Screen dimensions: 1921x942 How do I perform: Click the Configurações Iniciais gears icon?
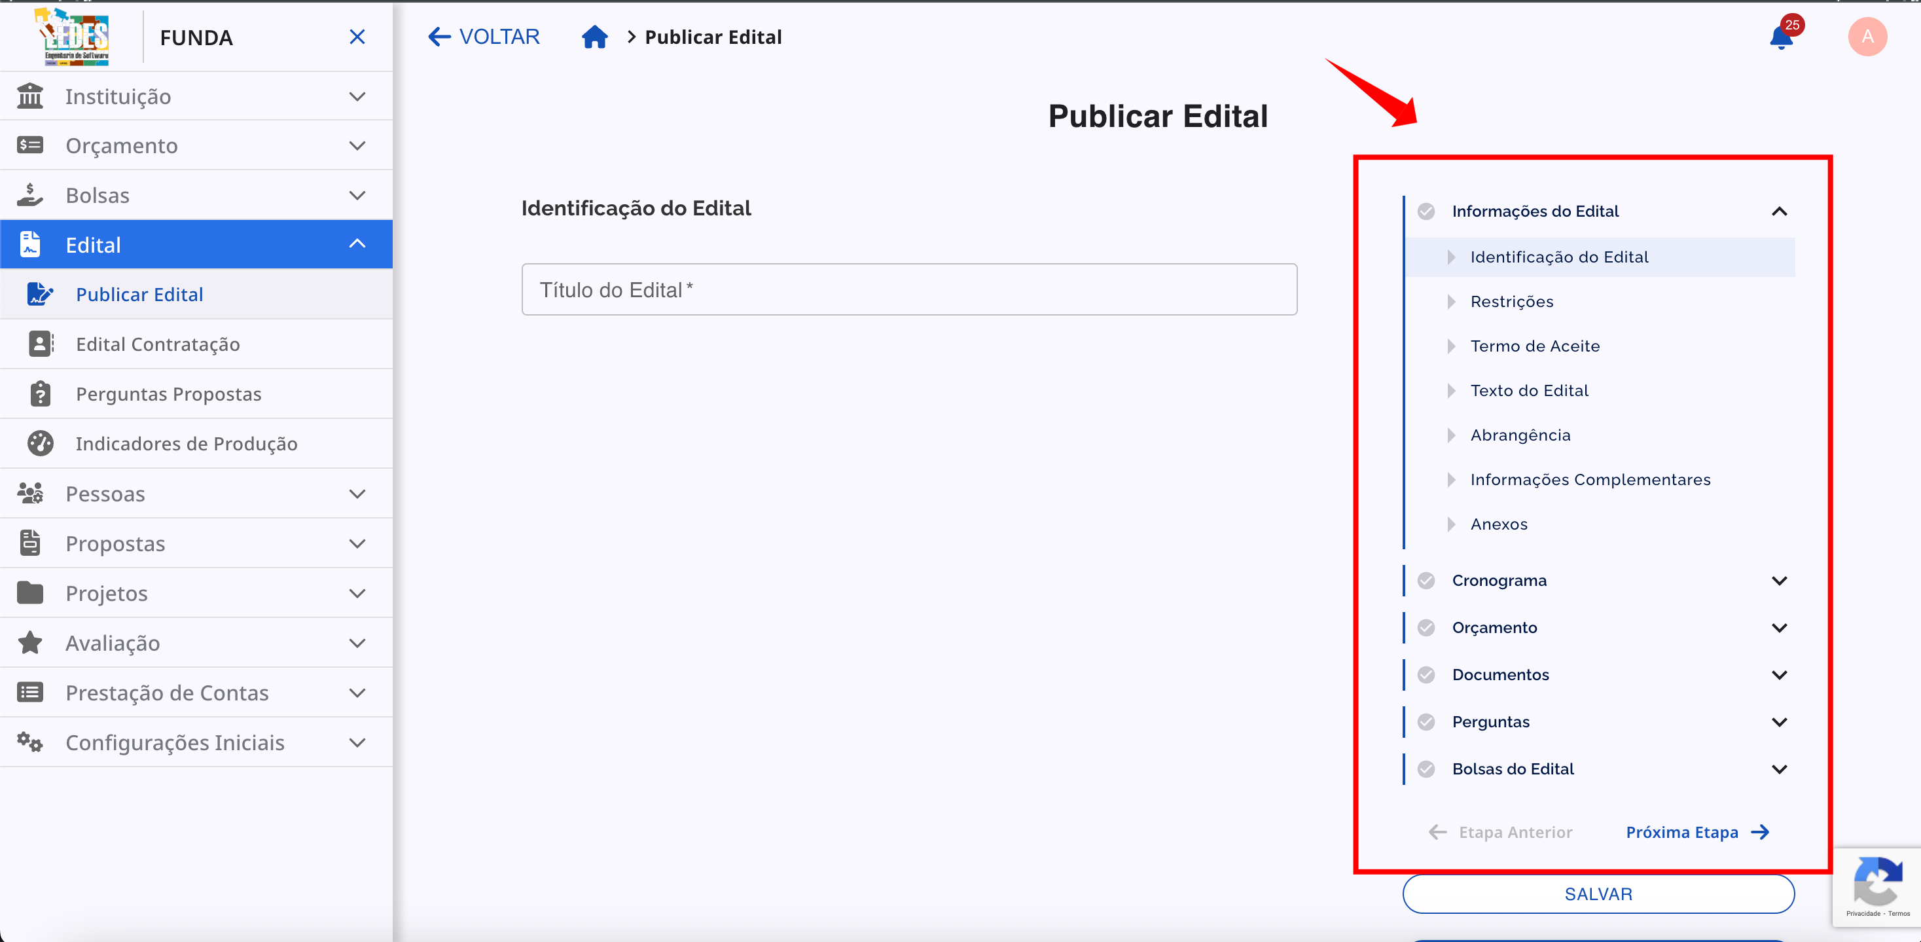coord(30,742)
